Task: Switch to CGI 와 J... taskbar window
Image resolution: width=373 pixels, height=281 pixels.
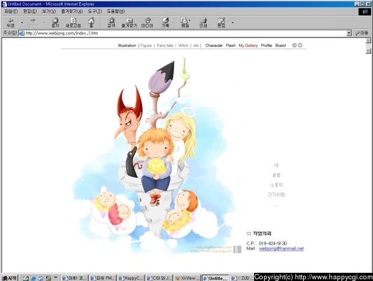Action: (159, 278)
